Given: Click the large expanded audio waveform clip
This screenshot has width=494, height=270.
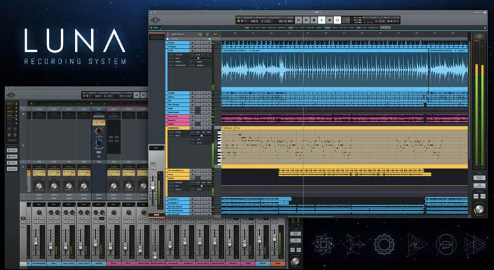Looking at the screenshot, I should pyautogui.click(x=344, y=70).
